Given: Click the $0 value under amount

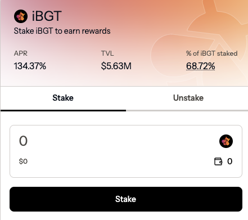Looking at the screenshot, I should [23, 161].
